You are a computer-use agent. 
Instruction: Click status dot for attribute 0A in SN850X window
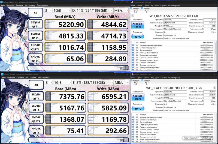[x=133, y=140]
